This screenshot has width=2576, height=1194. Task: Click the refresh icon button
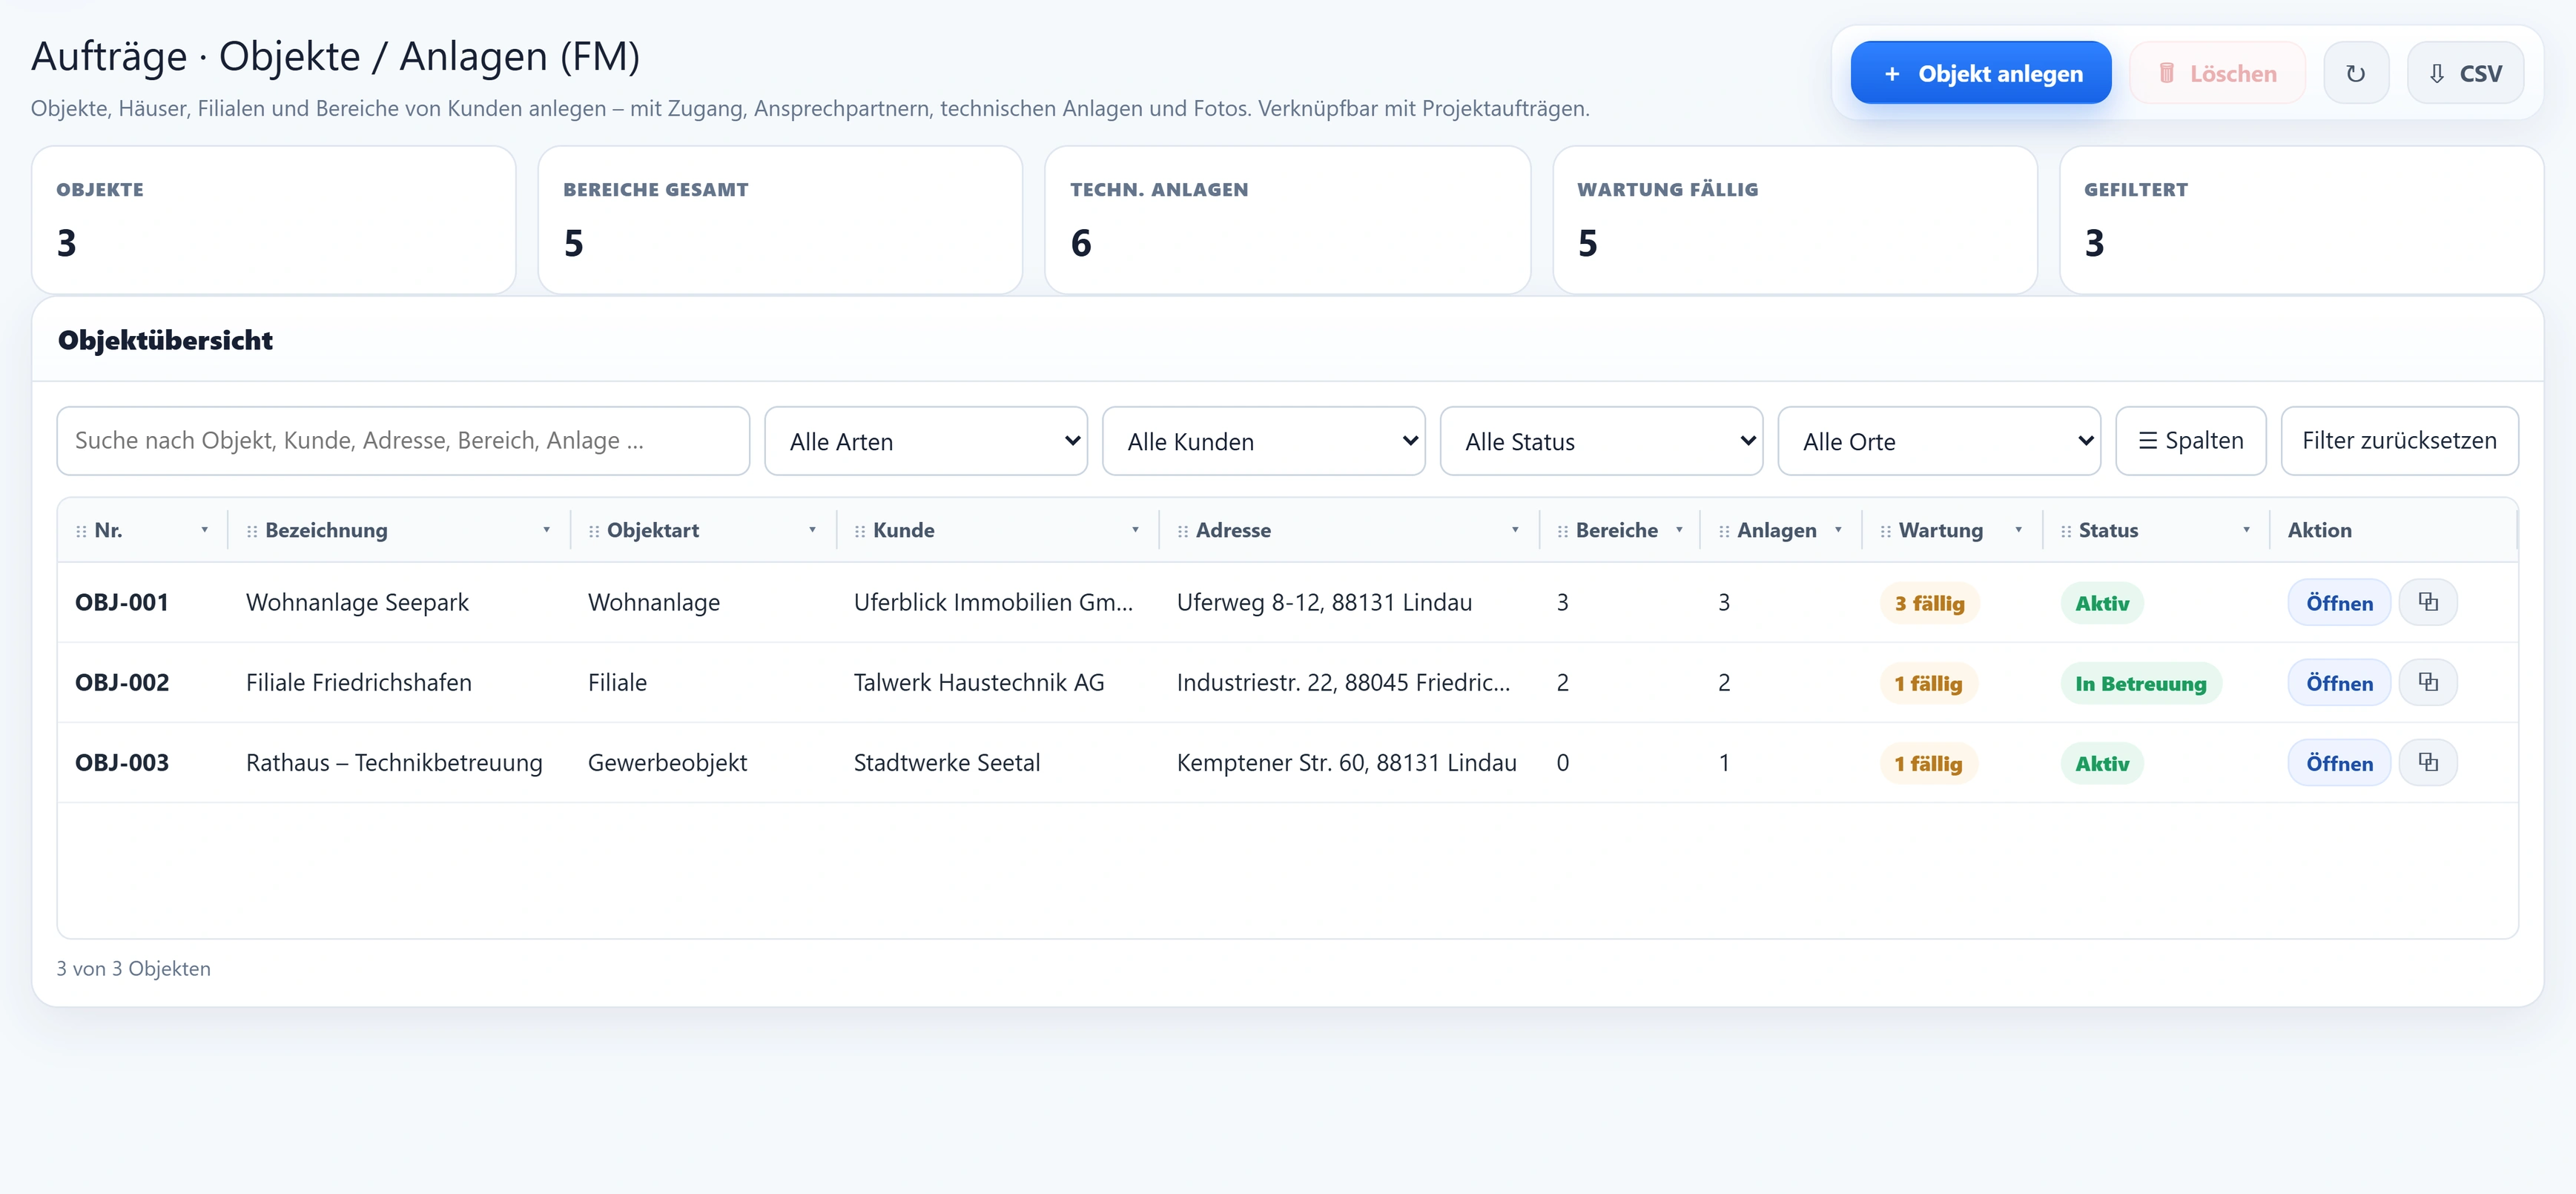(2355, 73)
